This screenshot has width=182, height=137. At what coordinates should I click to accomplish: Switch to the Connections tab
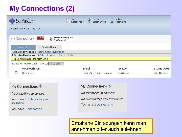[x=23, y=47]
